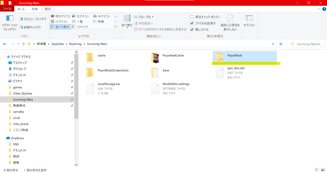Open デスクトップ in quick access
The width and height of the screenshot is (327, 173).
click(x=20, y=63)
